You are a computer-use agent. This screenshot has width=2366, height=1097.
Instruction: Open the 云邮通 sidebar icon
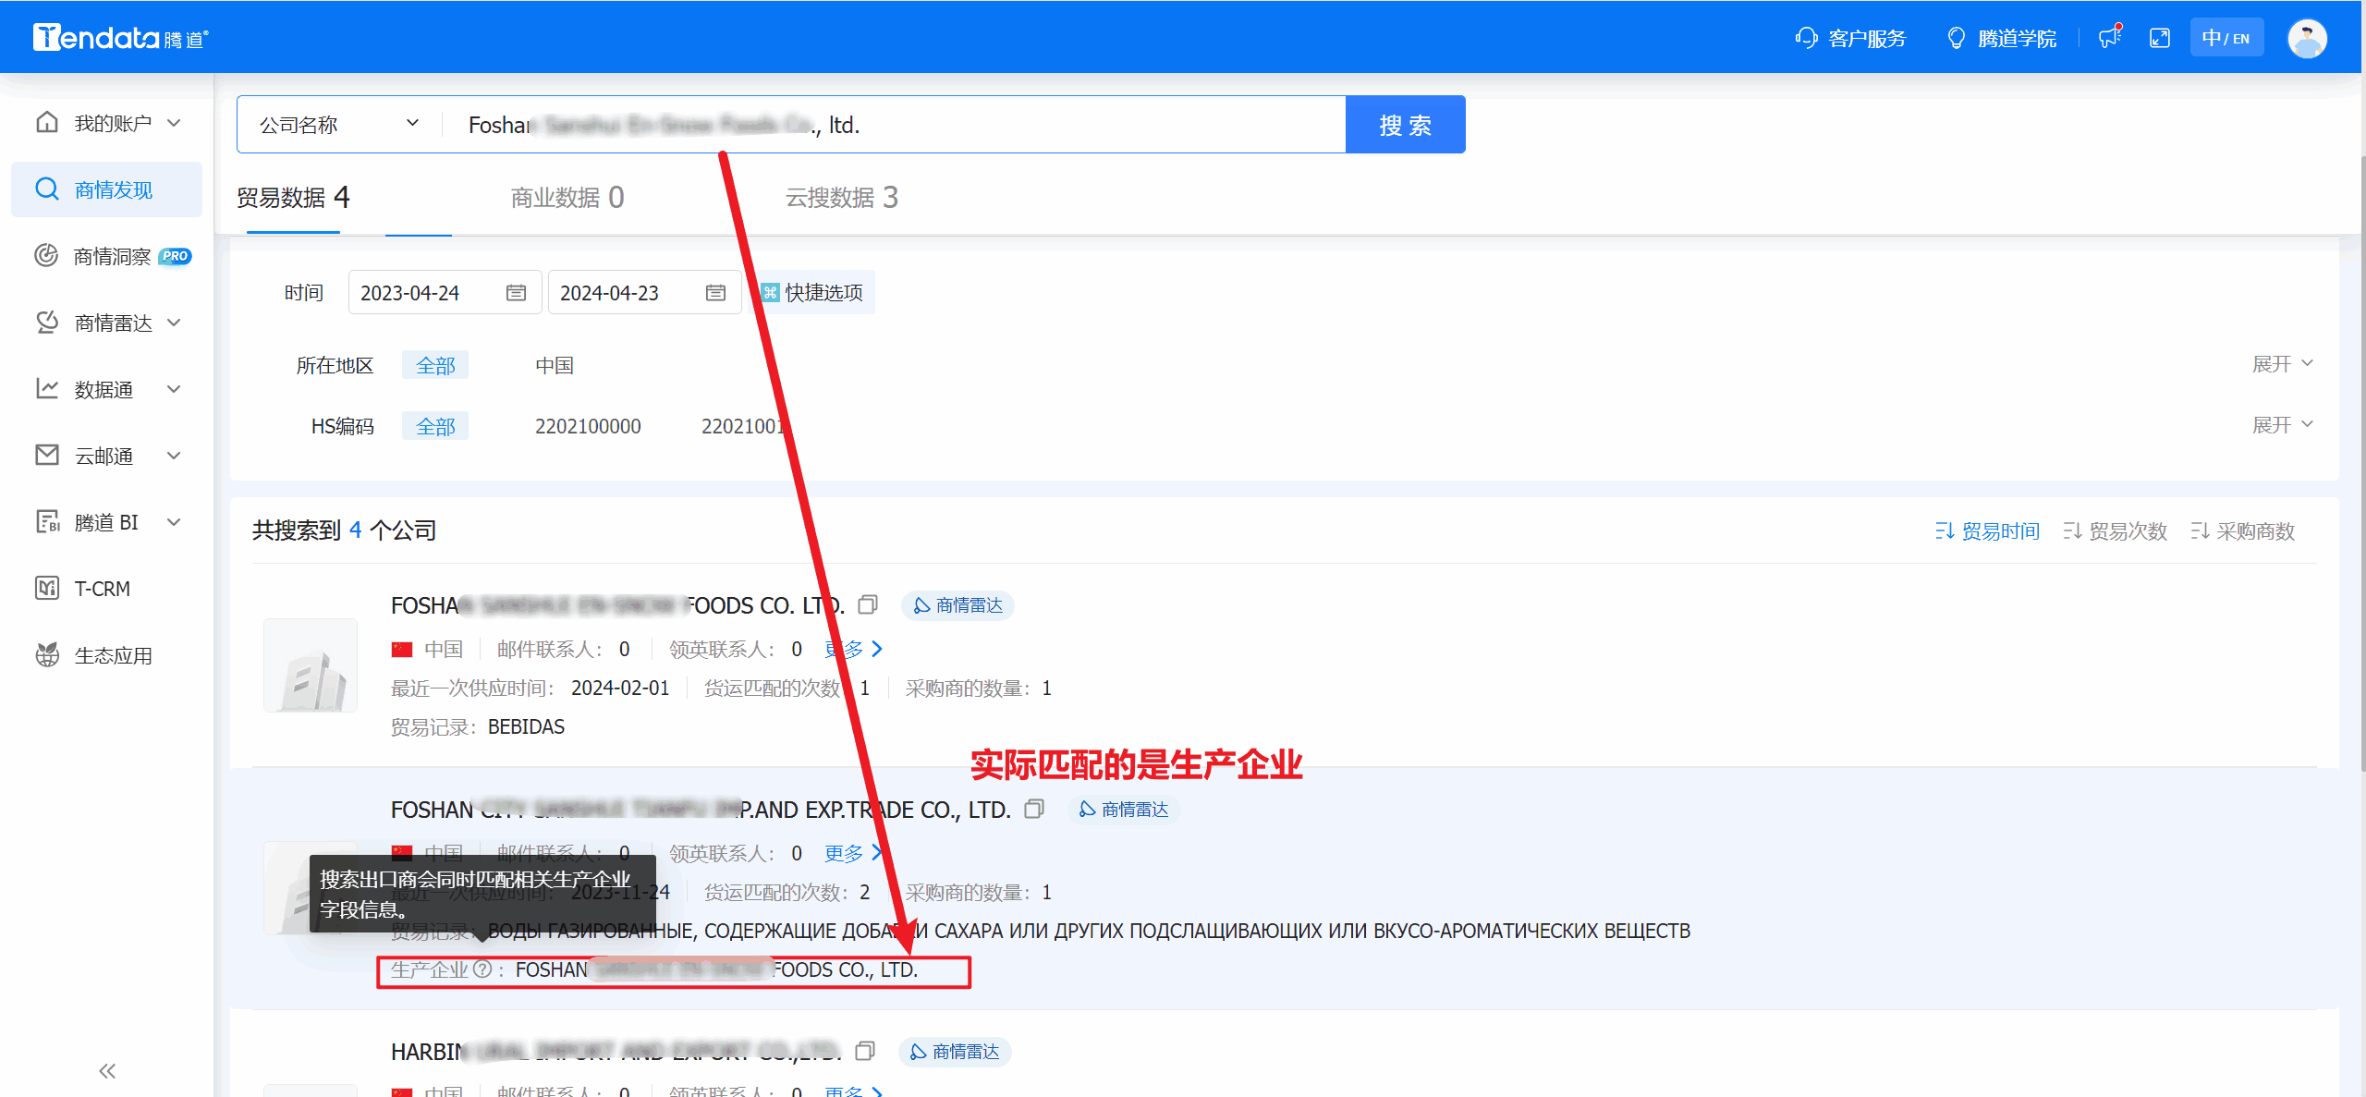point(47,455)
